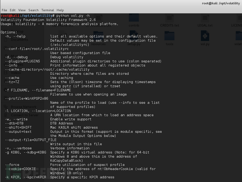Open the File menu

4,10
